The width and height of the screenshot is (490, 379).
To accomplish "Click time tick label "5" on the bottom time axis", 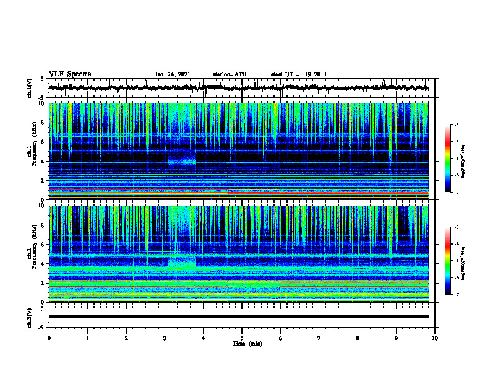I will click(242, 338).
